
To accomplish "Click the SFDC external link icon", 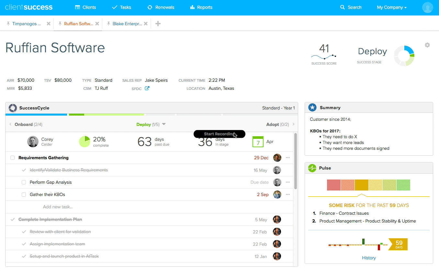I will point(147,88).
